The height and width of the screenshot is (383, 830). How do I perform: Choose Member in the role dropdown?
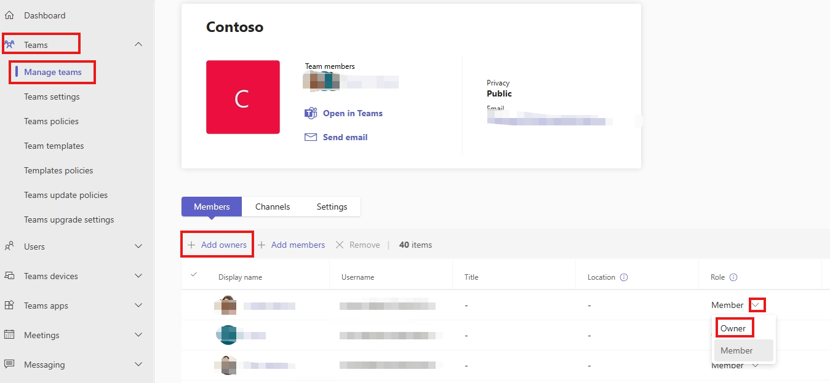(x=743, y=350)
